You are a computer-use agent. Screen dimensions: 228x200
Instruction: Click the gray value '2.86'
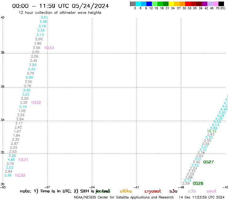[x=38, y=43]
